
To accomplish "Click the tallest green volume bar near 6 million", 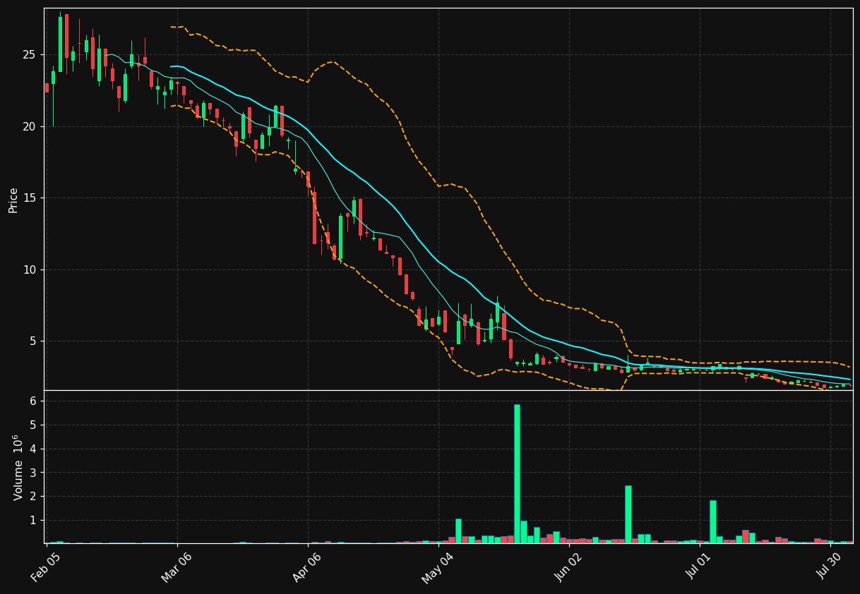I will 517,473.
